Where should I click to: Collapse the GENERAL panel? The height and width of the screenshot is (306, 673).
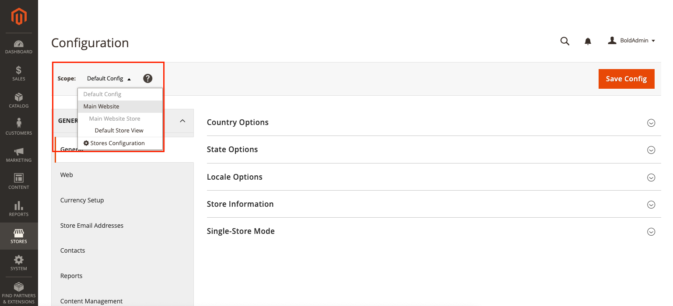182,121
